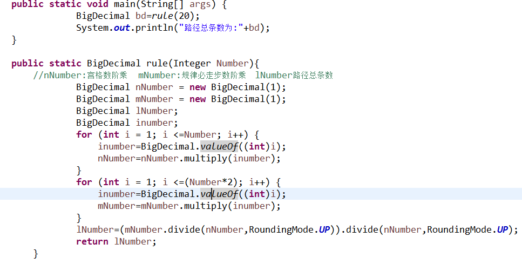Viewport: 522px width, 271px height.
Task: Click 'String[] args' parameter text
Action: click(x=179, y=4)
